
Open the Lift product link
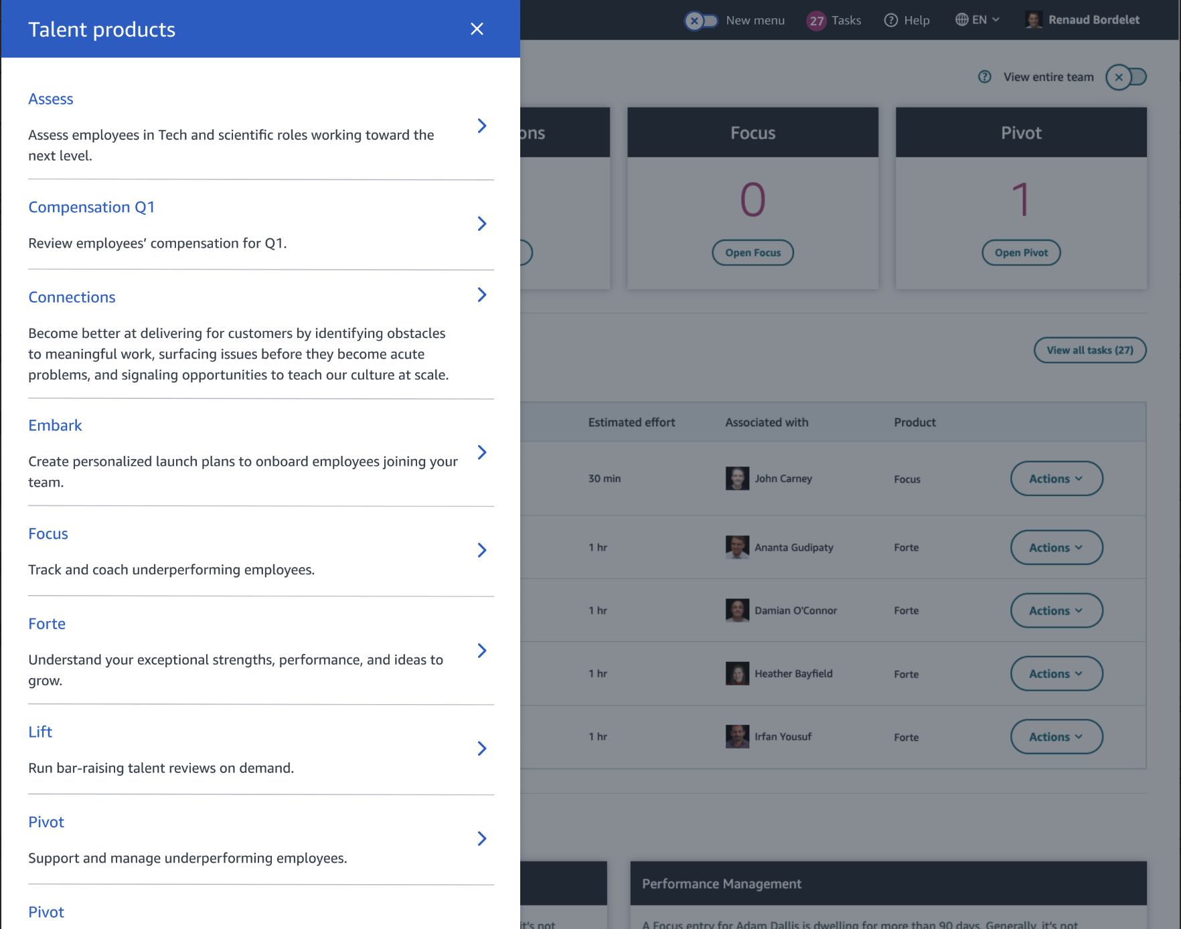tap(40, 732)
